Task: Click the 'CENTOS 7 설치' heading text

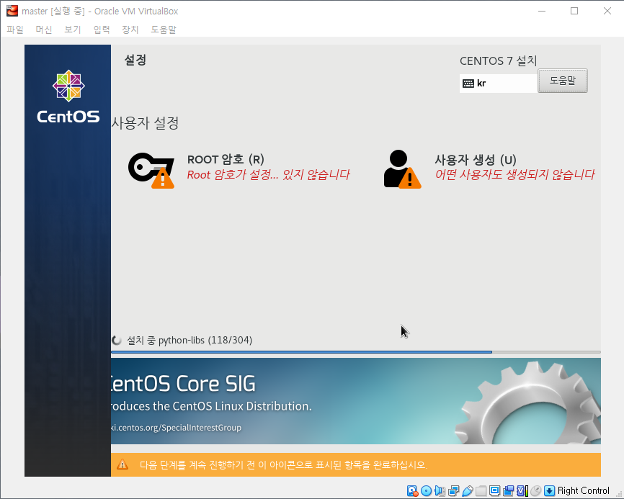Action: click(x=498, y=60)
